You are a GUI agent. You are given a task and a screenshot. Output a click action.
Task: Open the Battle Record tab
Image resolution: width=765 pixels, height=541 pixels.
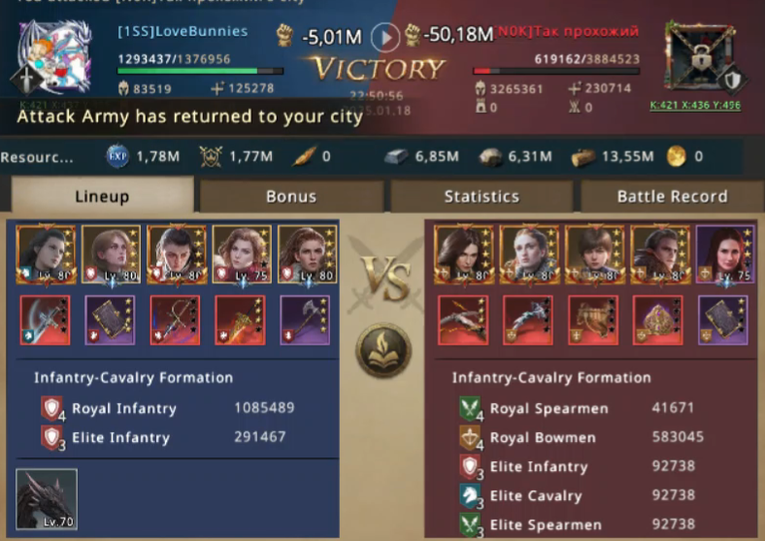click(x=672, y=196)
